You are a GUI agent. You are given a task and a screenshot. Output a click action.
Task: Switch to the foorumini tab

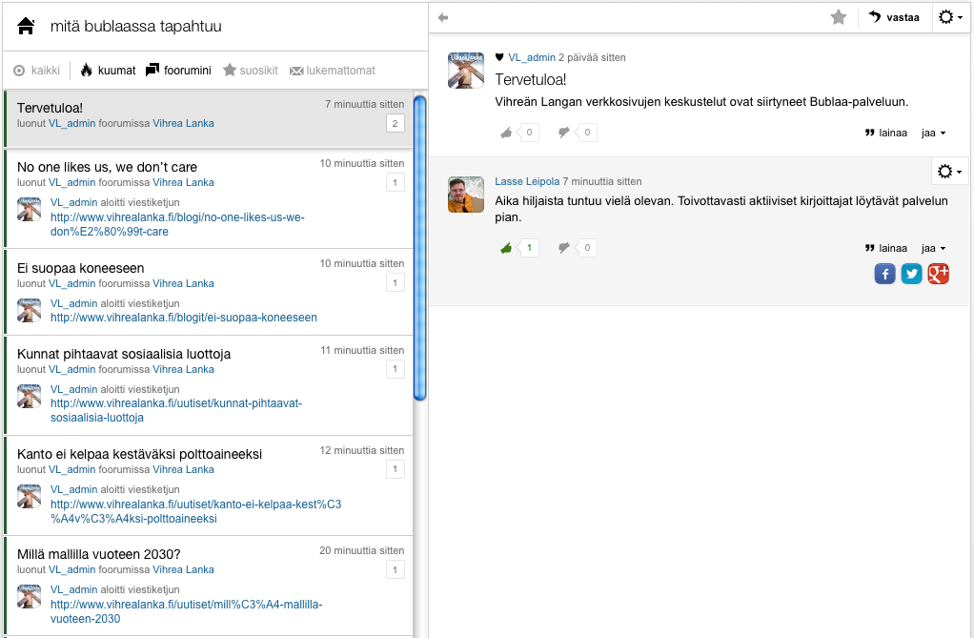tap(178, 71)
